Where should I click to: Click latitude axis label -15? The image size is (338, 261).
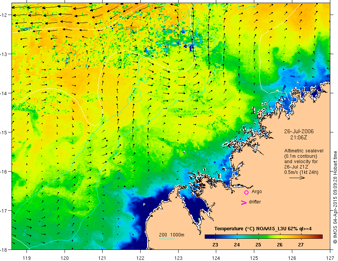[4, 132]
